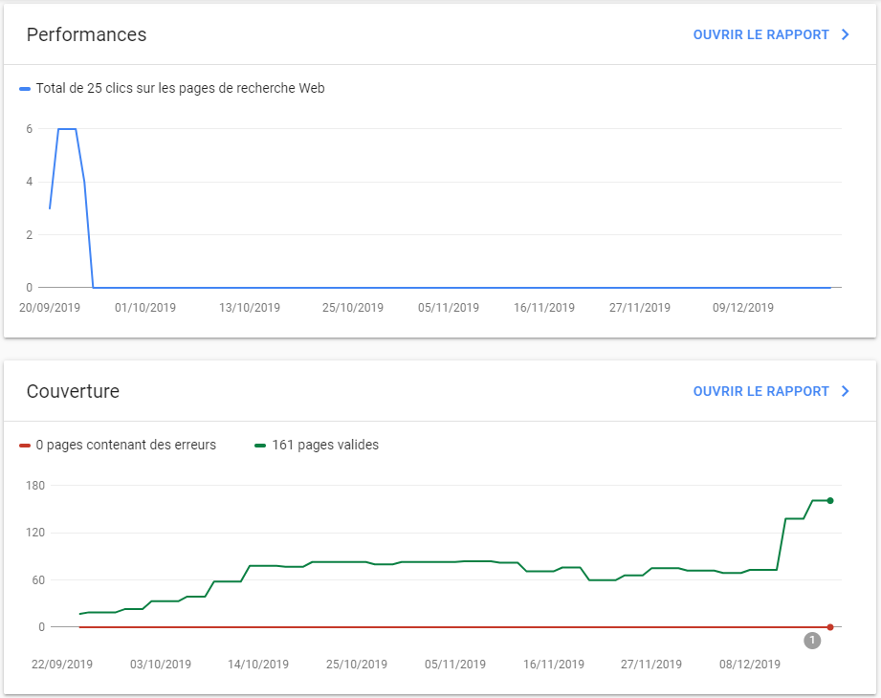The width and height of the screenshot is (881, 698).
Task: Select the "0 pages contenant des erreurs" label
Action: tap(125, 446)
